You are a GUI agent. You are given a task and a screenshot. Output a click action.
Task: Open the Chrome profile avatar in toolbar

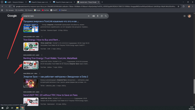[x=189, y=6]
